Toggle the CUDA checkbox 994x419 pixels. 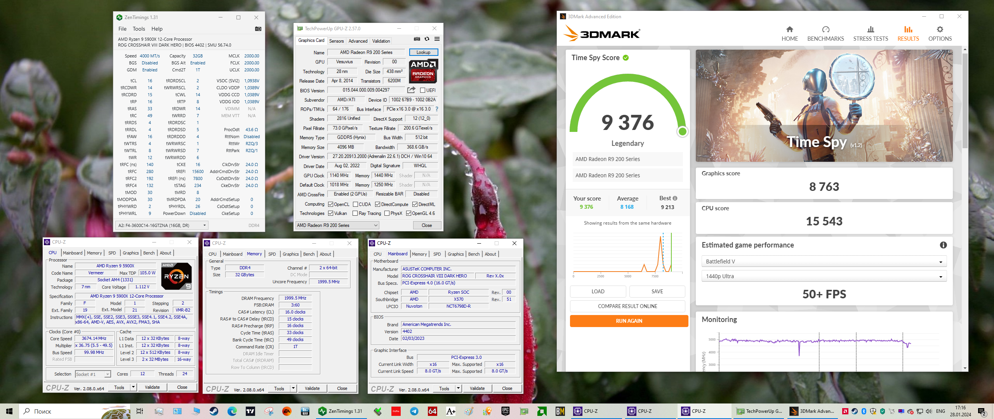pyautogui.click(x=355, y=204)
